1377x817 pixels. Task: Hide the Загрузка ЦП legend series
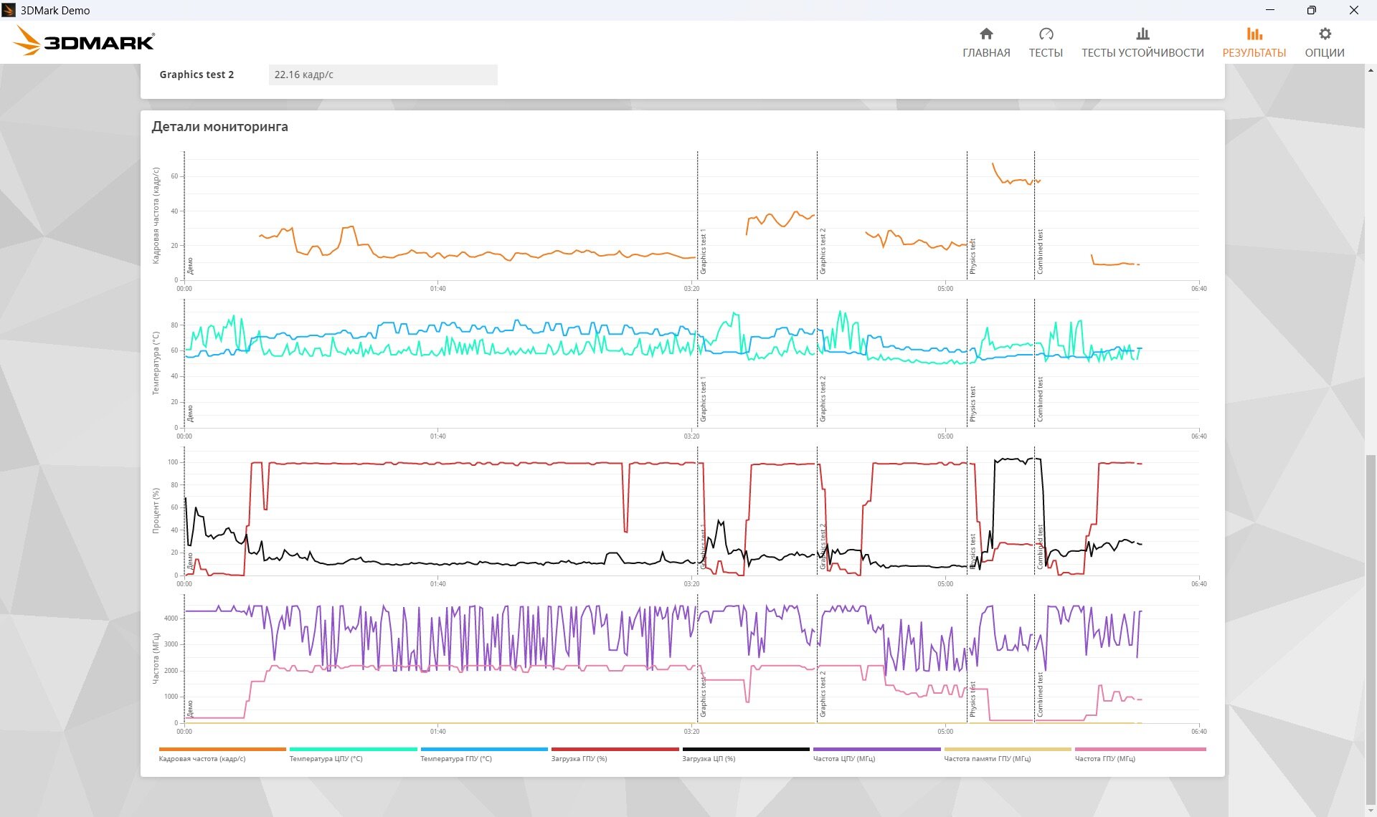click(x=709, y=758)
